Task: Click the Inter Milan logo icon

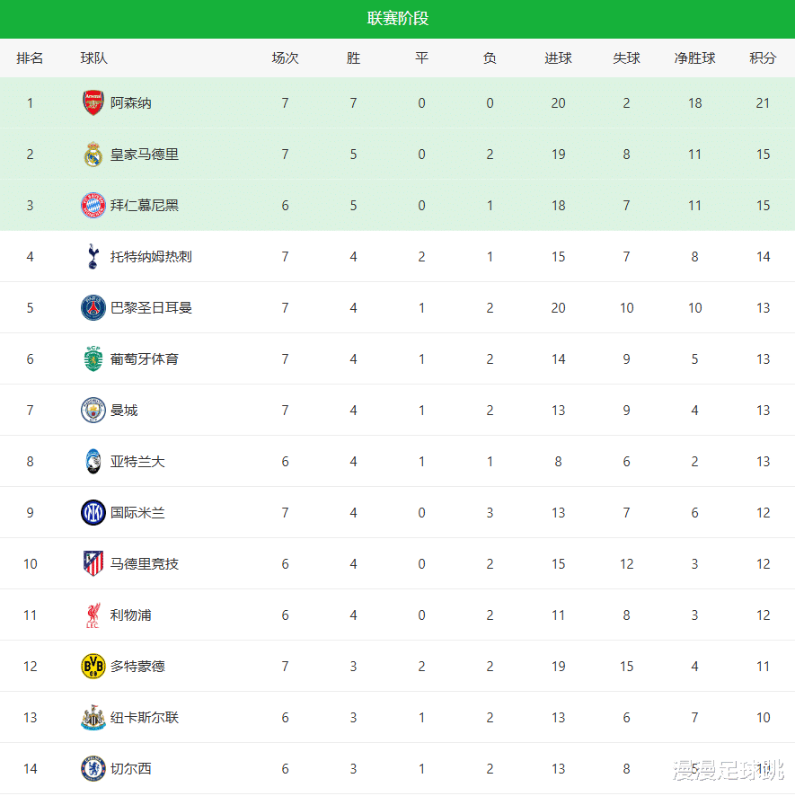Action: pos(93,512)
